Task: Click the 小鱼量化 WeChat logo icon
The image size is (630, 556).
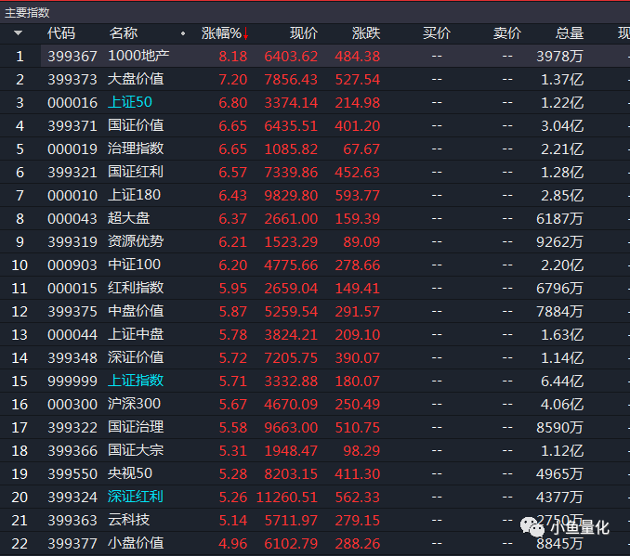Action: tap(532, 526)
